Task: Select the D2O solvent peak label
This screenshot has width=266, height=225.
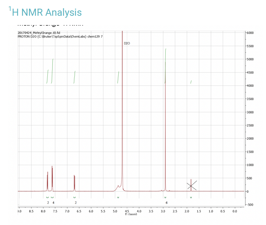Action: coord(127,43)
